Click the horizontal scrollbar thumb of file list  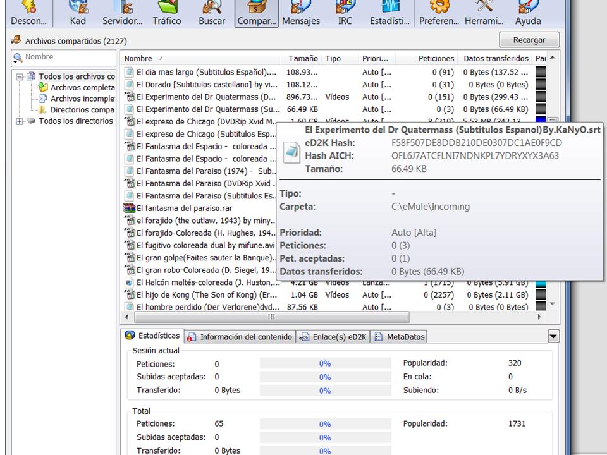pos(271,317)
